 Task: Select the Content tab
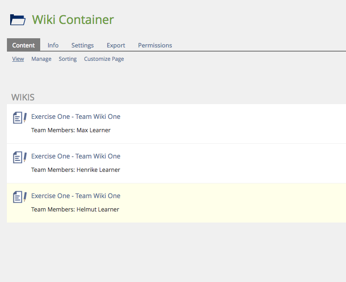[x=24, y=45]
